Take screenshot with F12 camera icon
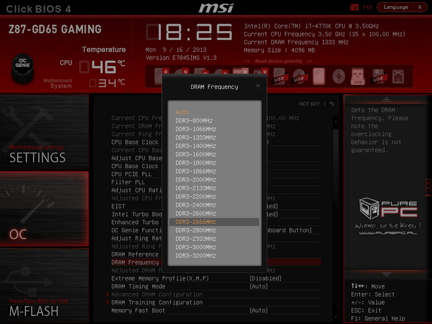This screenshot has height=324, width=432. tap(354, 7)
